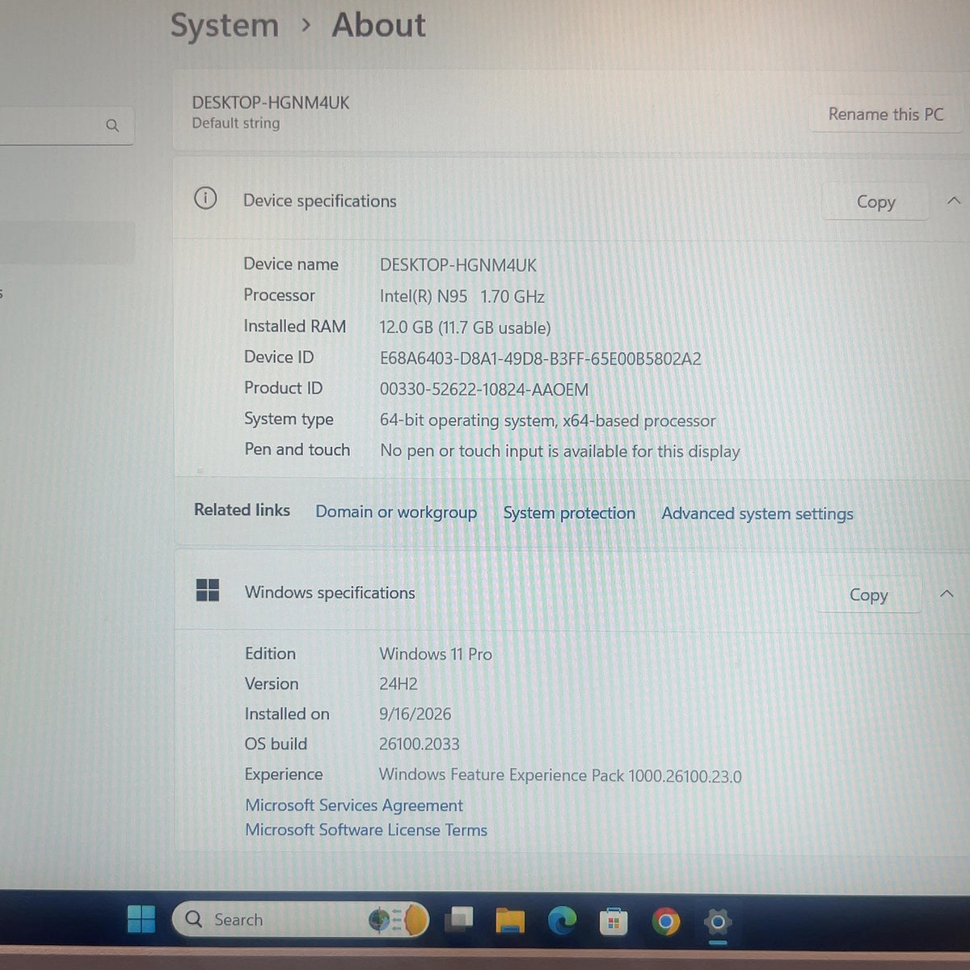Copy the Windows specifications
Image resolution: width=970 pixels, height=970 pixels.
(868, 595)
